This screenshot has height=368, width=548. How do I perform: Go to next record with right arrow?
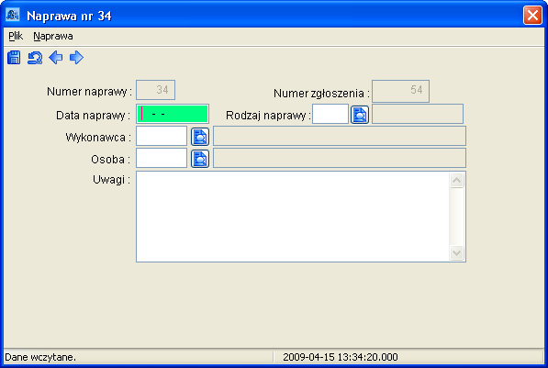tap(76, 58)
